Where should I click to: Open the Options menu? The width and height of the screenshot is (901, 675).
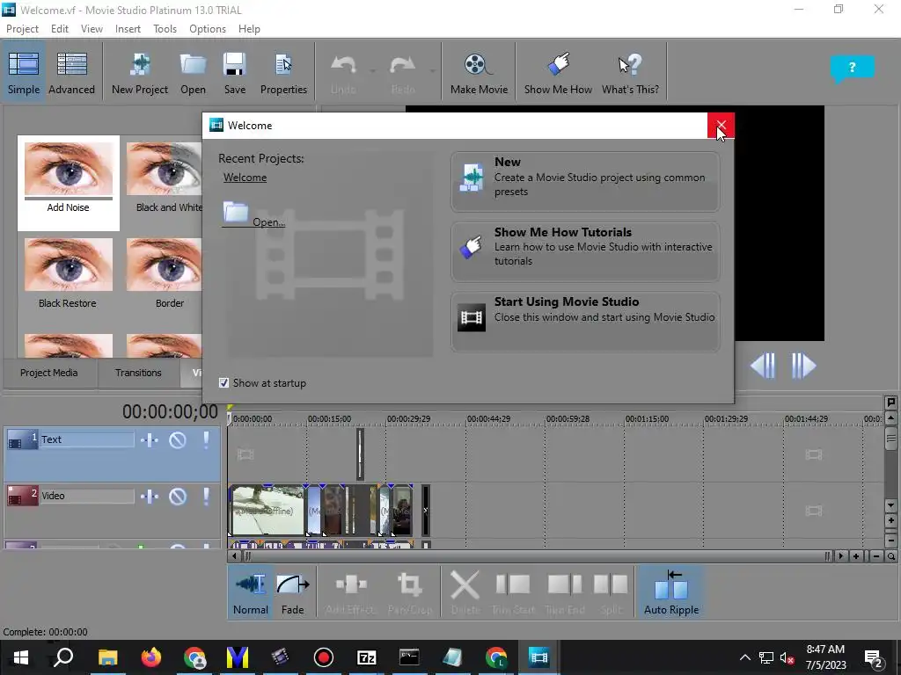point(208,29)
